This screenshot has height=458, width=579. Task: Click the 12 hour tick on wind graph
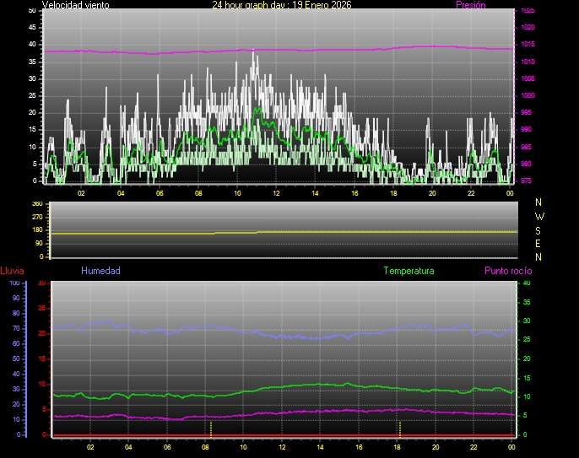tap(276, 193)
